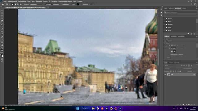Image resolution: width=198 pixels, height=111 pixels.
Task: Open the Windows Start button
Action: [x=78, y=109]
